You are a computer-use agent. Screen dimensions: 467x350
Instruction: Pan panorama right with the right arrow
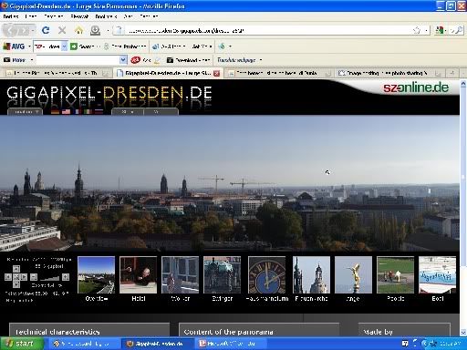(24, 277)
